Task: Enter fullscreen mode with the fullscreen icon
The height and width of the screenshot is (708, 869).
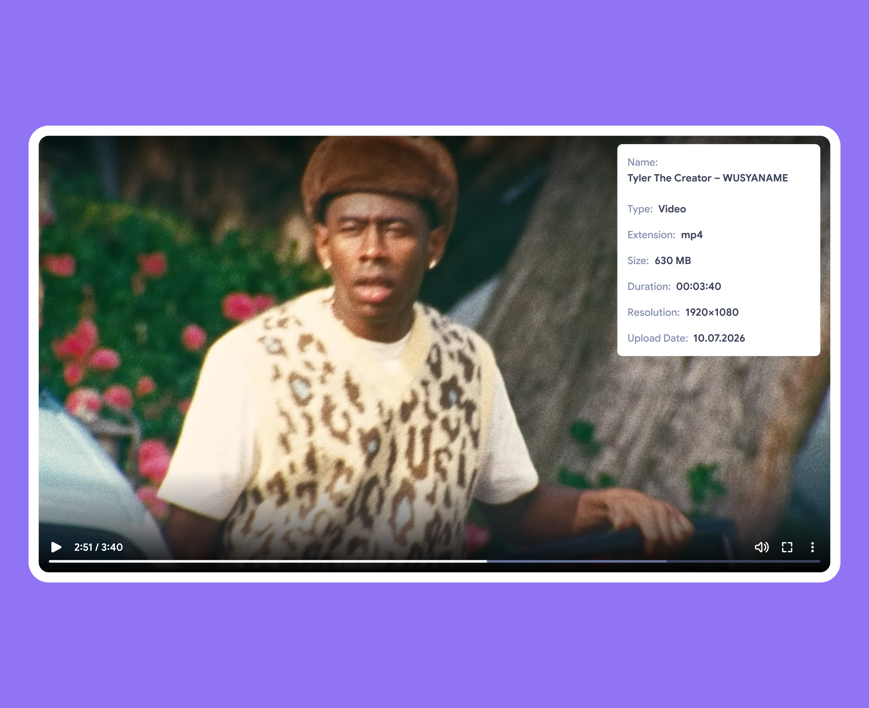Action: pos(787,547)
